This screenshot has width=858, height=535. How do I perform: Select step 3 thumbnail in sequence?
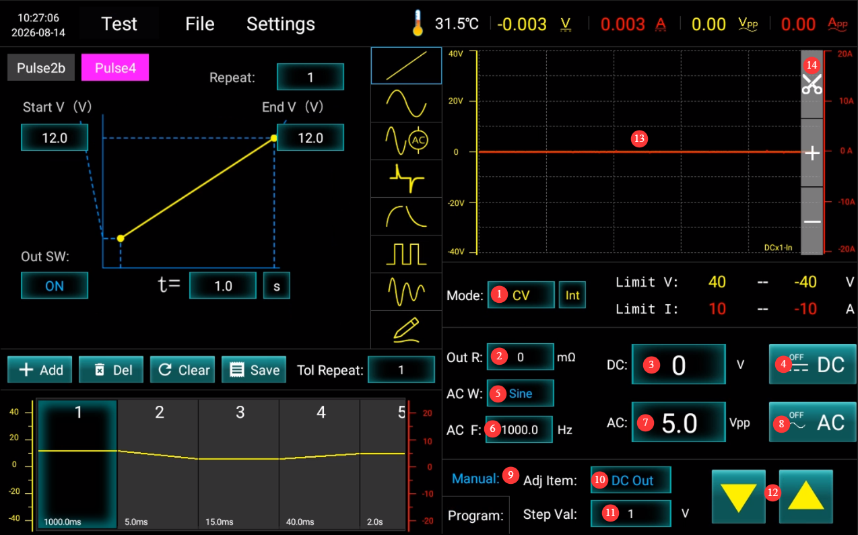click(239, 465)
